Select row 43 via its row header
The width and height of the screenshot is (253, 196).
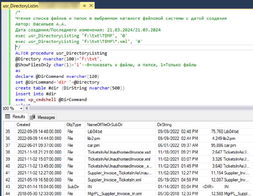click(7, 186)
